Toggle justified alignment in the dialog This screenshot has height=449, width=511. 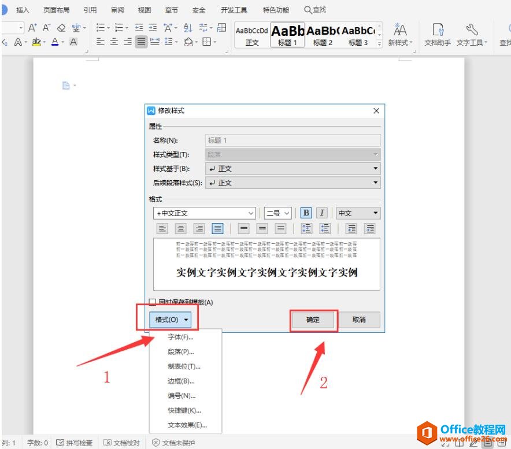(x=217, y=229)
